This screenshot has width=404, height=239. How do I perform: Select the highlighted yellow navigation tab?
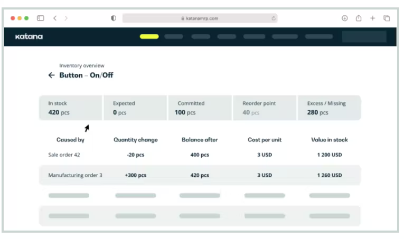(149, 36)
